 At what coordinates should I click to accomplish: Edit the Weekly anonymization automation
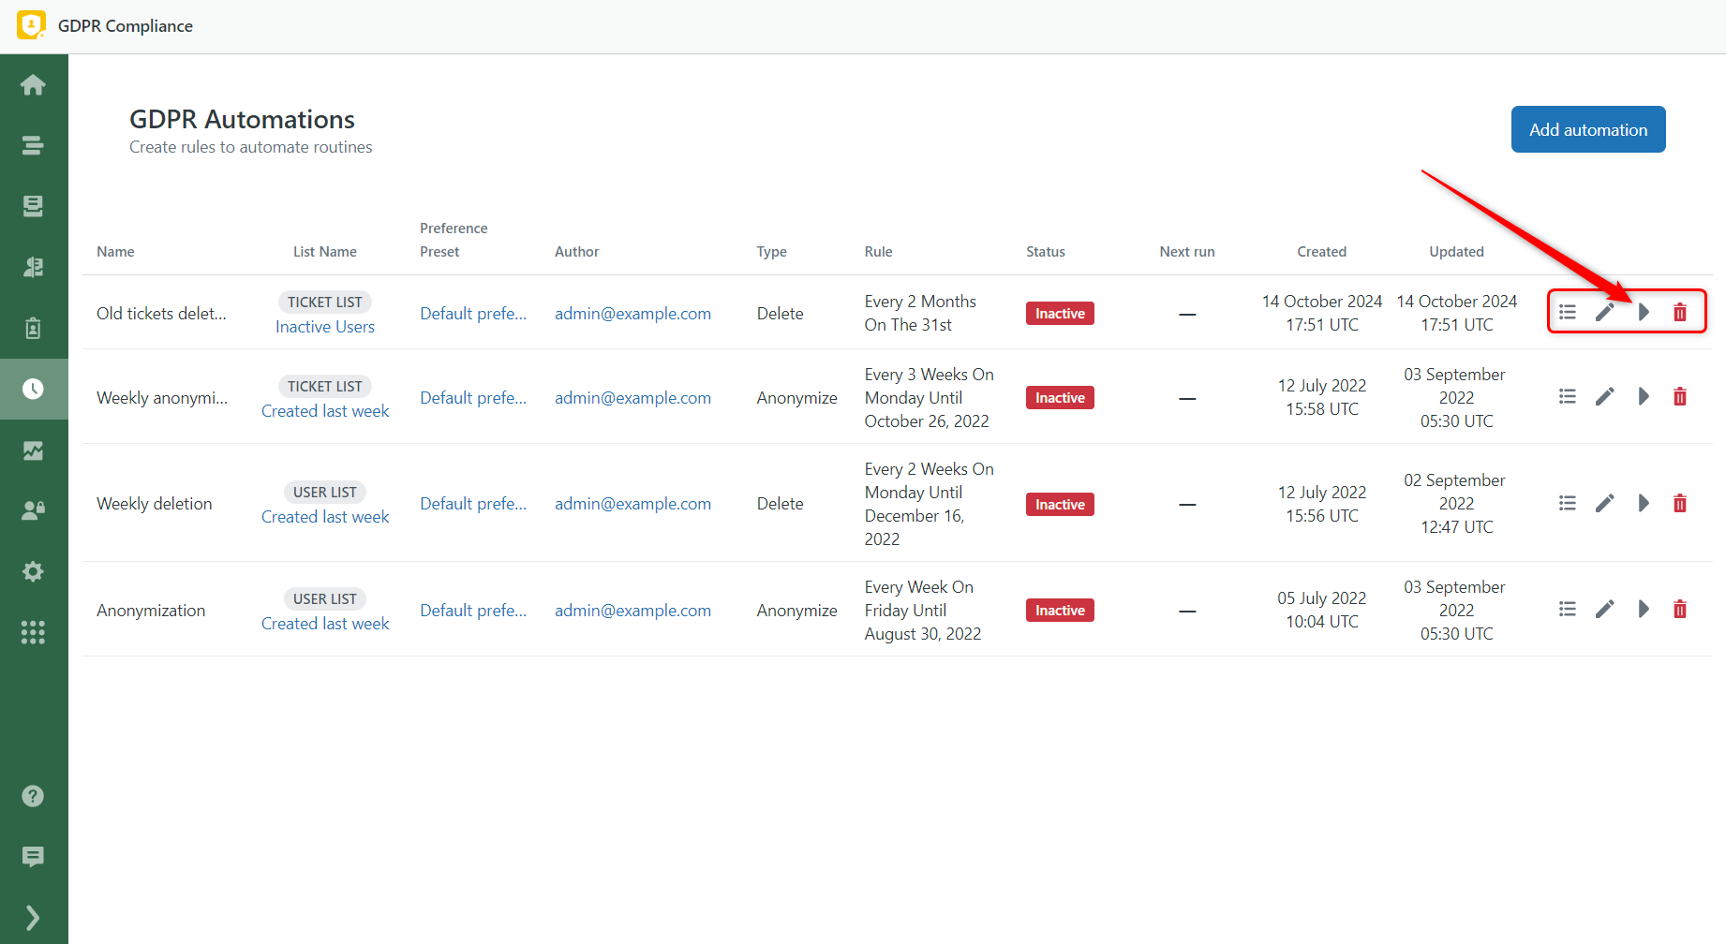click(1605, 396)
